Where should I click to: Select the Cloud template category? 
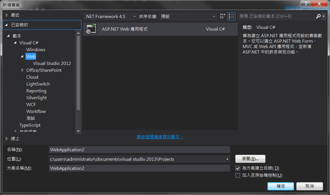[x=32, y=77]
